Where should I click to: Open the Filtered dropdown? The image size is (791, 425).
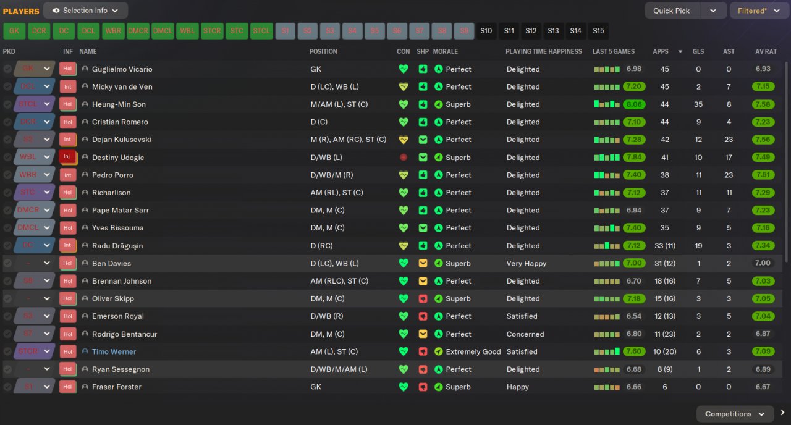(x=758, y=11)
